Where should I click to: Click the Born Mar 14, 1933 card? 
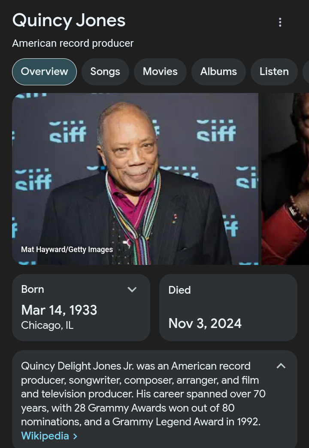coord(81,307)
